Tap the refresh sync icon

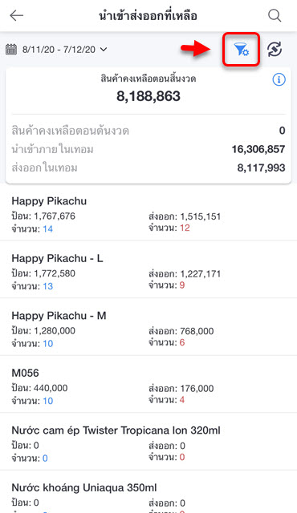pyautogui.click(x=275, y=50)
